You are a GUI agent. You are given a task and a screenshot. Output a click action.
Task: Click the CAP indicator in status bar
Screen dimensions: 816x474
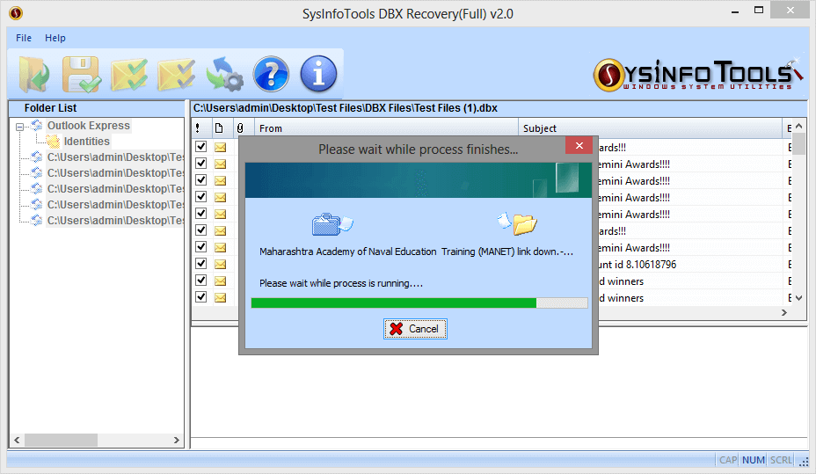(x=728, y=460)
